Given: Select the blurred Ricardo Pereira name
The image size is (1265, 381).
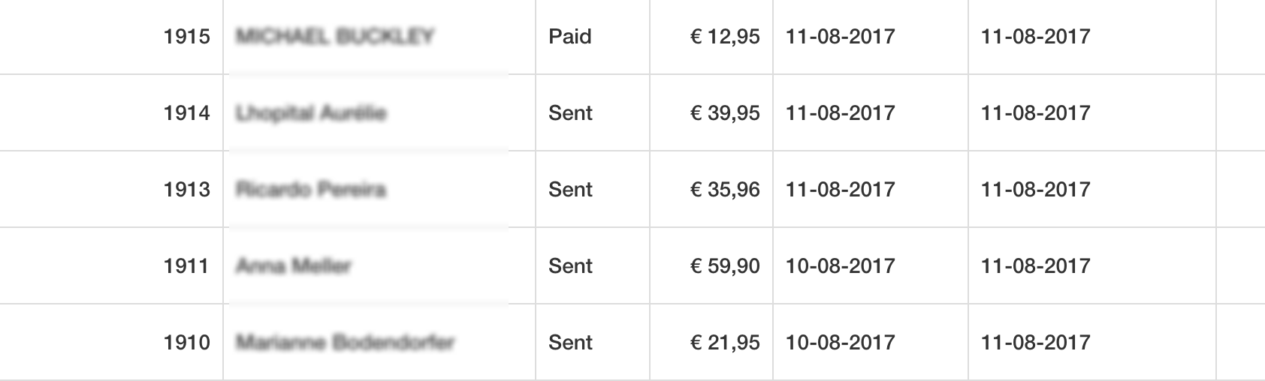Looking at the screenshot, I should (x=311, y=189).
